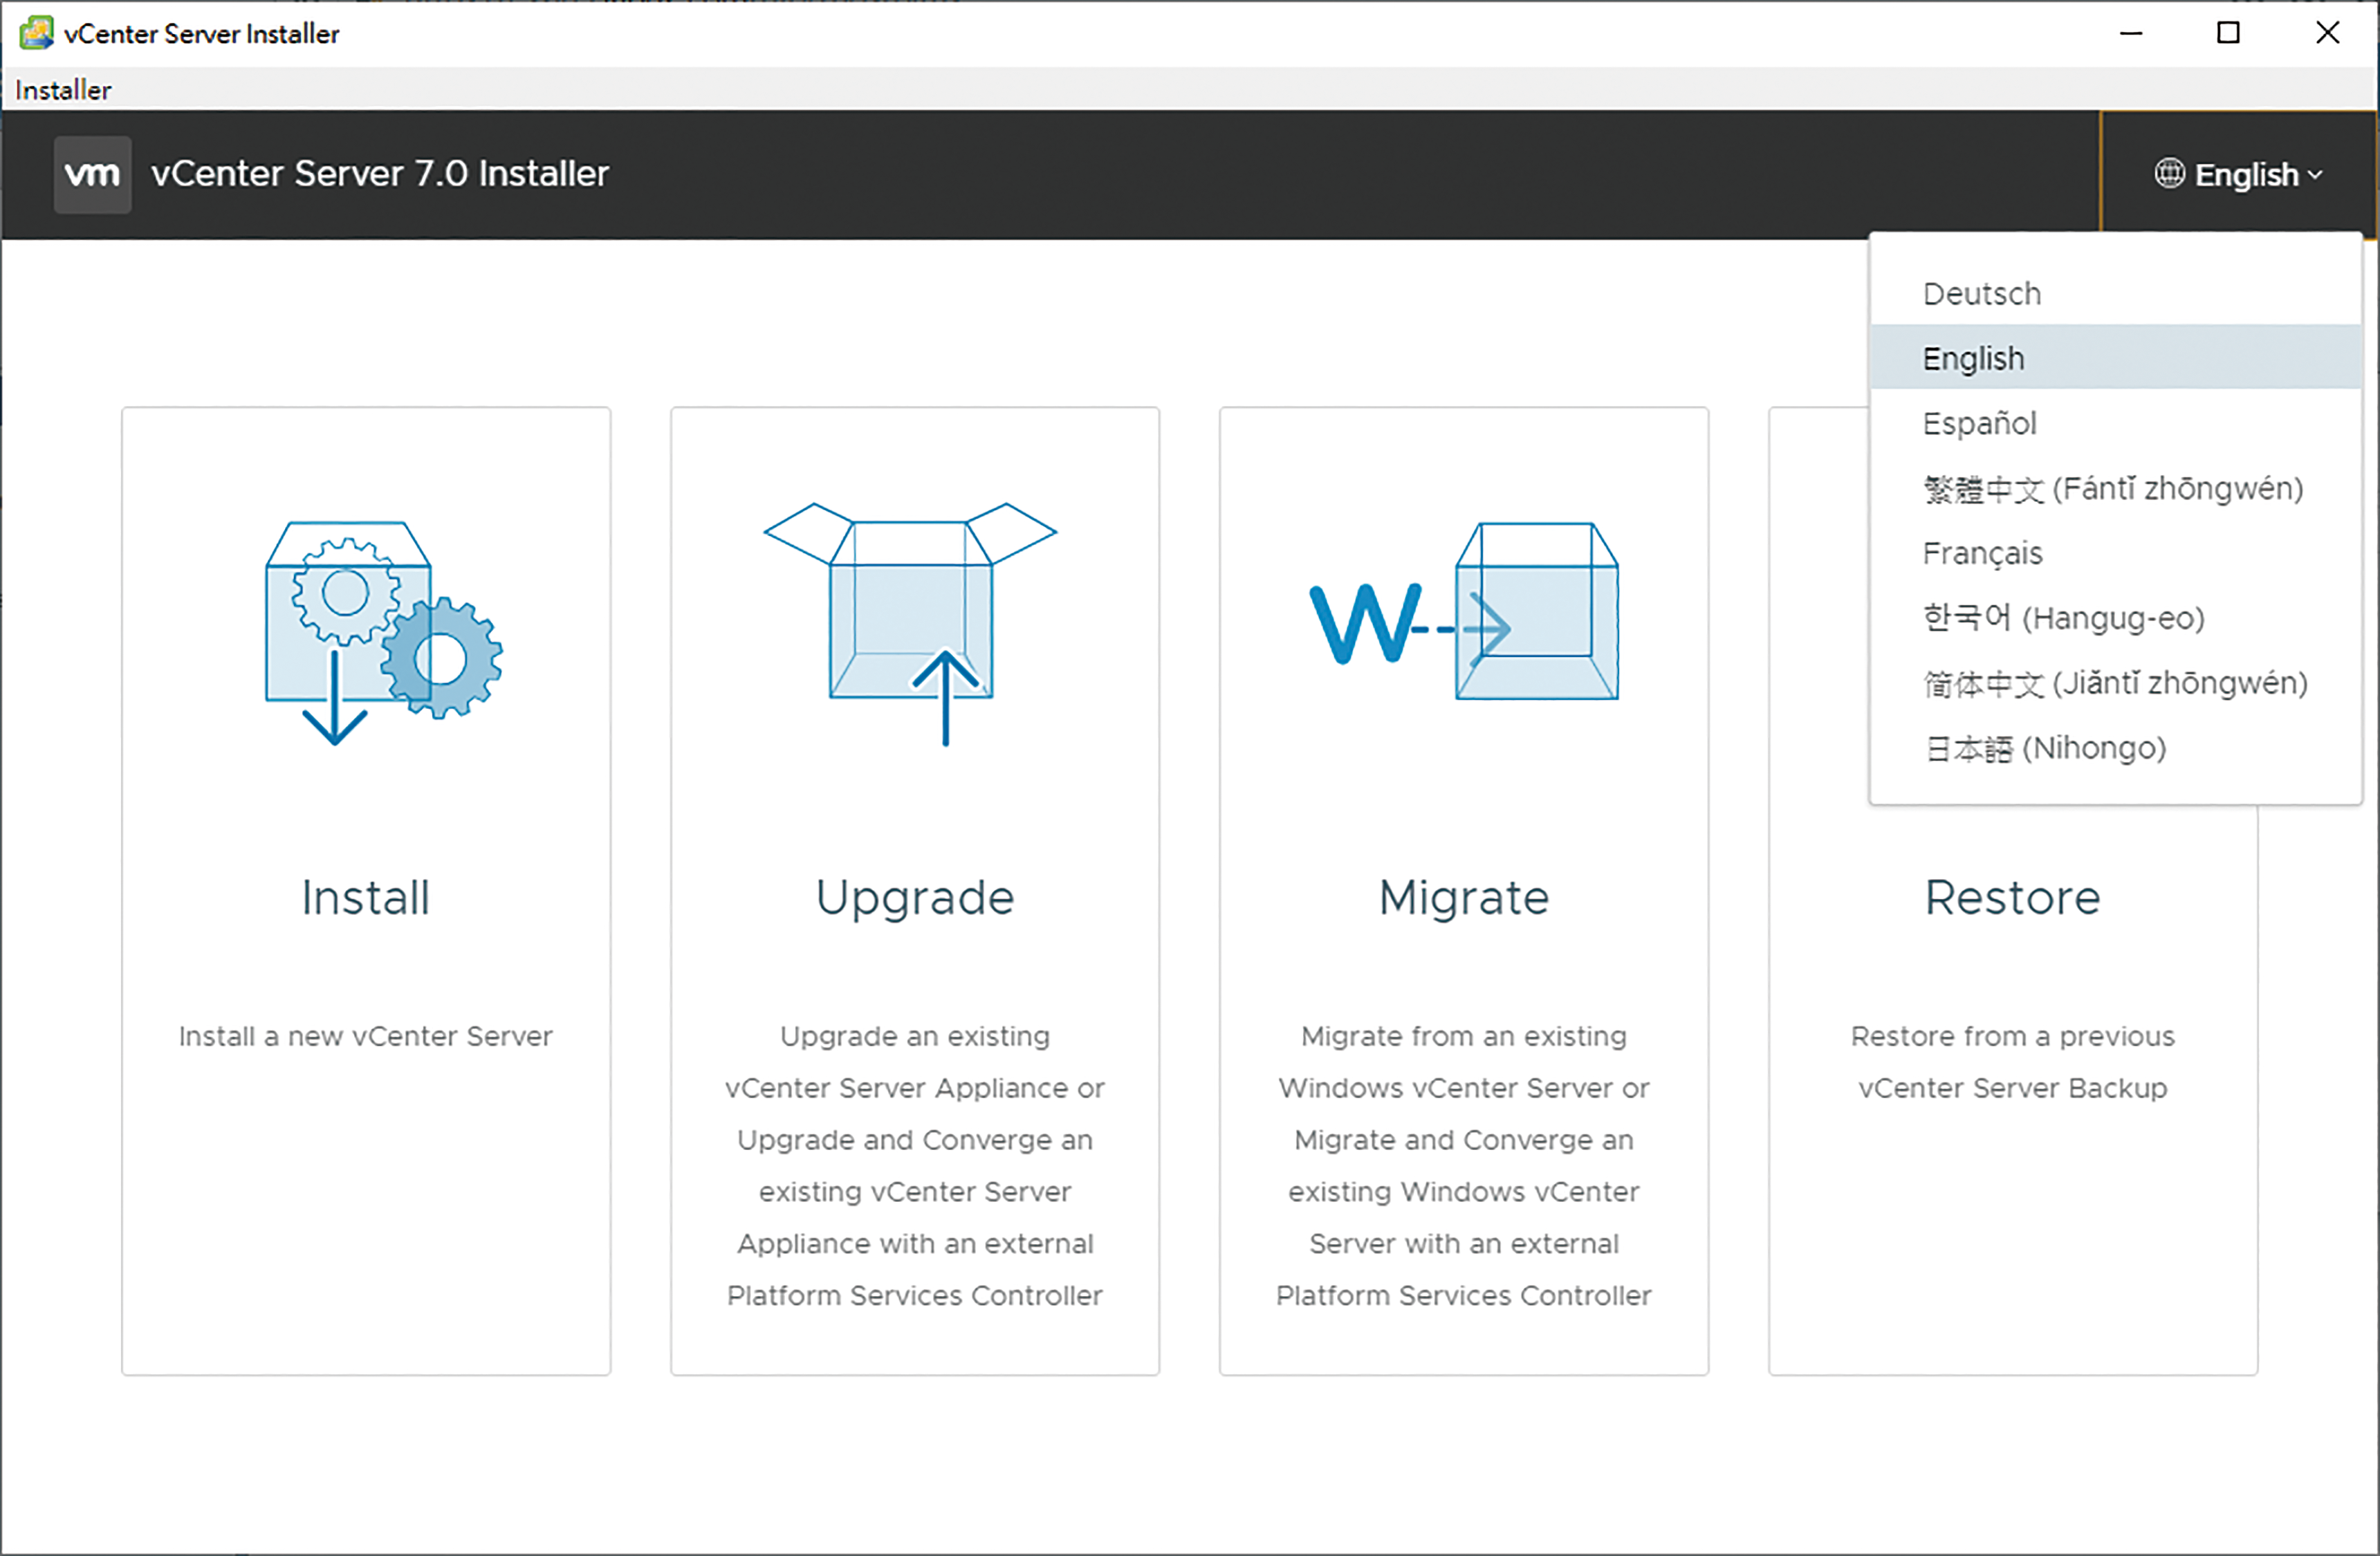Choose Japanese (Nihongo) language

pyautogui.click(x=2115, y=748)
